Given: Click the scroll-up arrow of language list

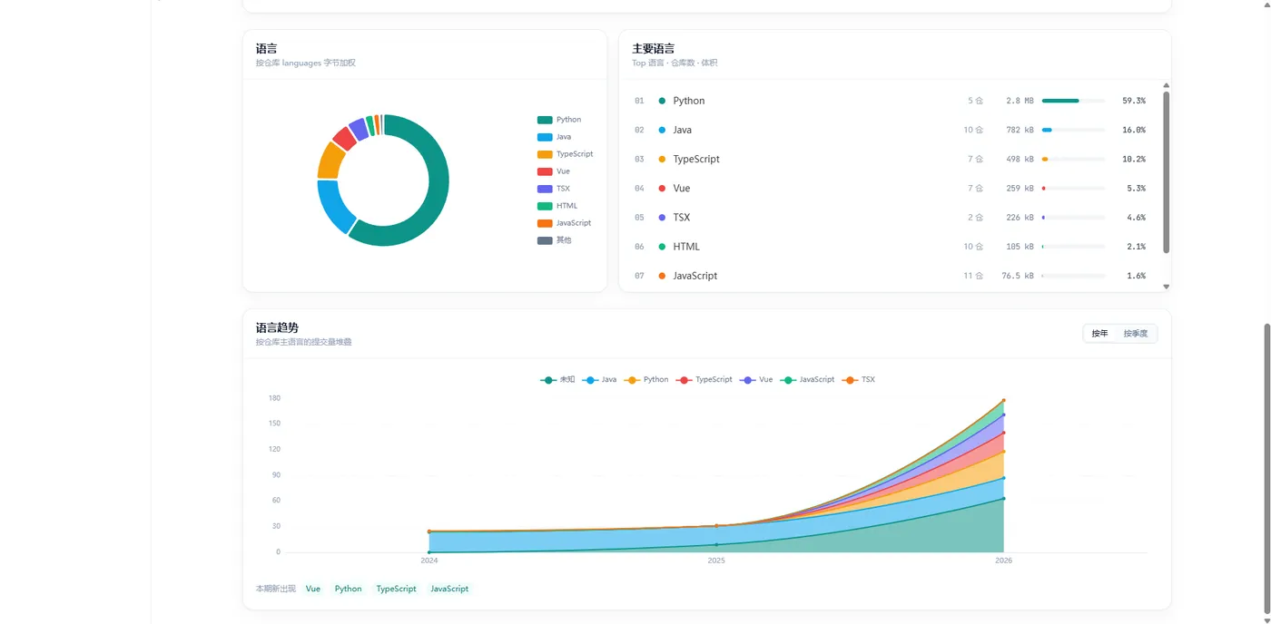Looking at the screenshot, I should 1167,85.
